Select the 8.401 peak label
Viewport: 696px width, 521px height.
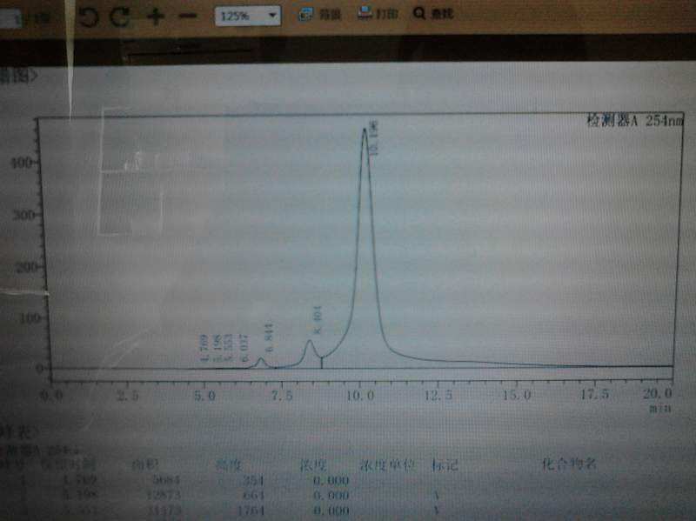click(318, 319)
